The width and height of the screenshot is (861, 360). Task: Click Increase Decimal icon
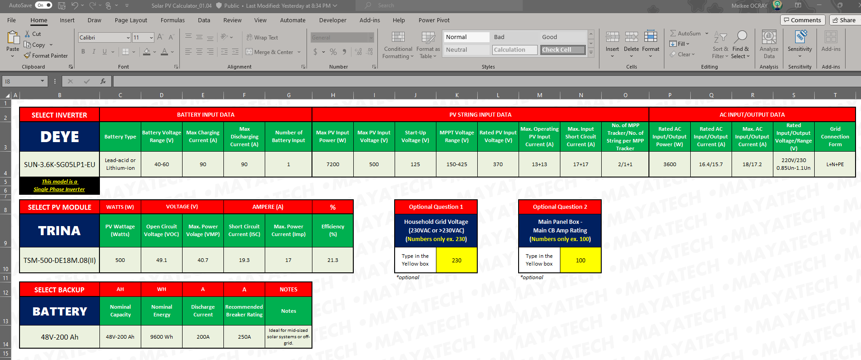(358, 52)
